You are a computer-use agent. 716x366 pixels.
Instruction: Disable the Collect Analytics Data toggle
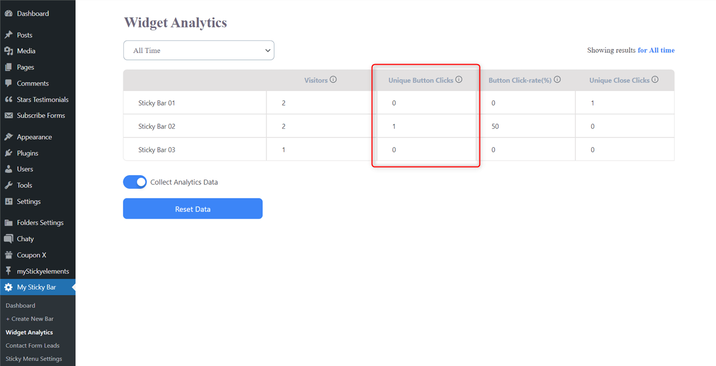(135, 182)
